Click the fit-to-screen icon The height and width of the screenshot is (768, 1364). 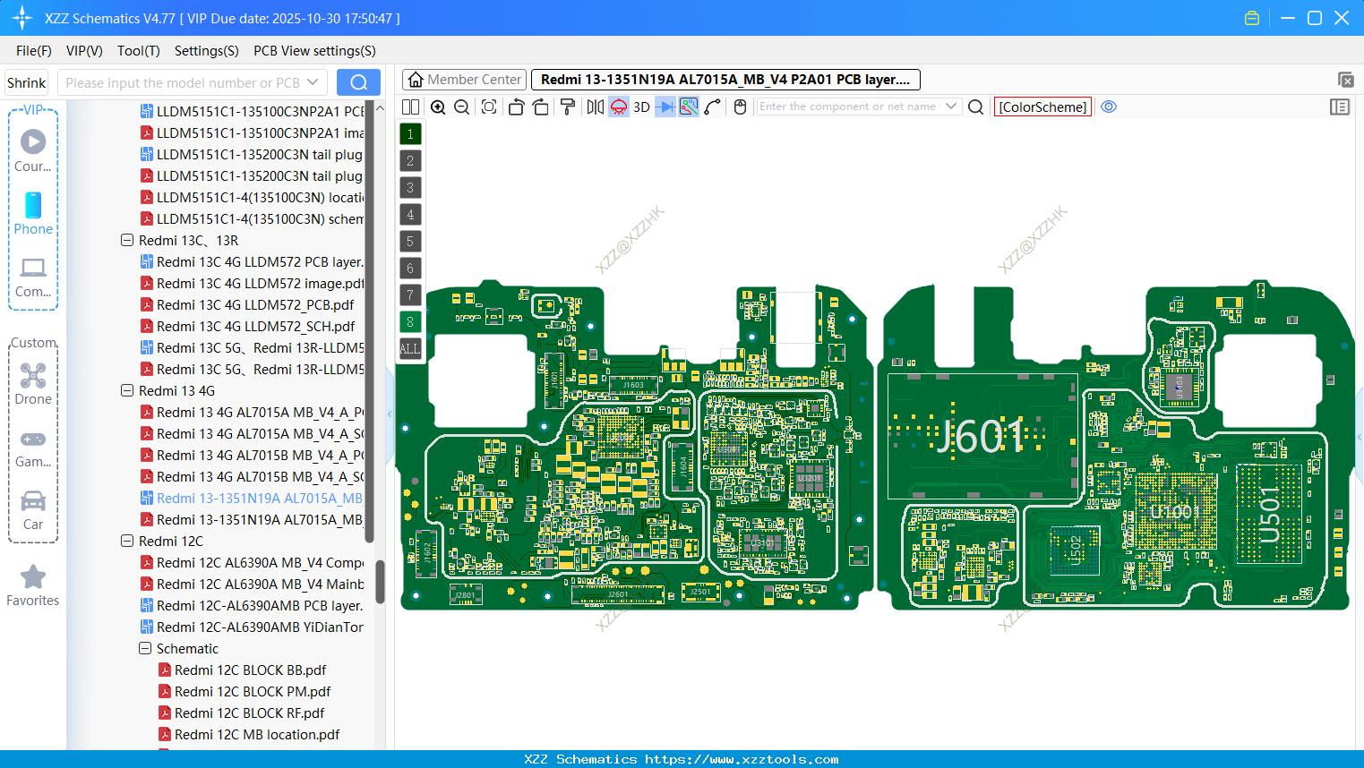489,107
